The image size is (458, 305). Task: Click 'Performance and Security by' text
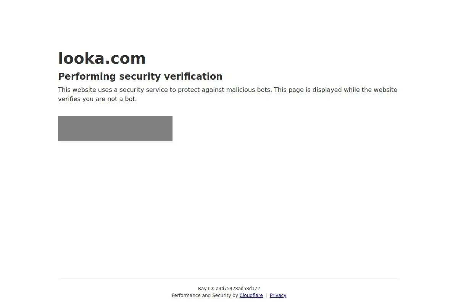tap(205, 295)
